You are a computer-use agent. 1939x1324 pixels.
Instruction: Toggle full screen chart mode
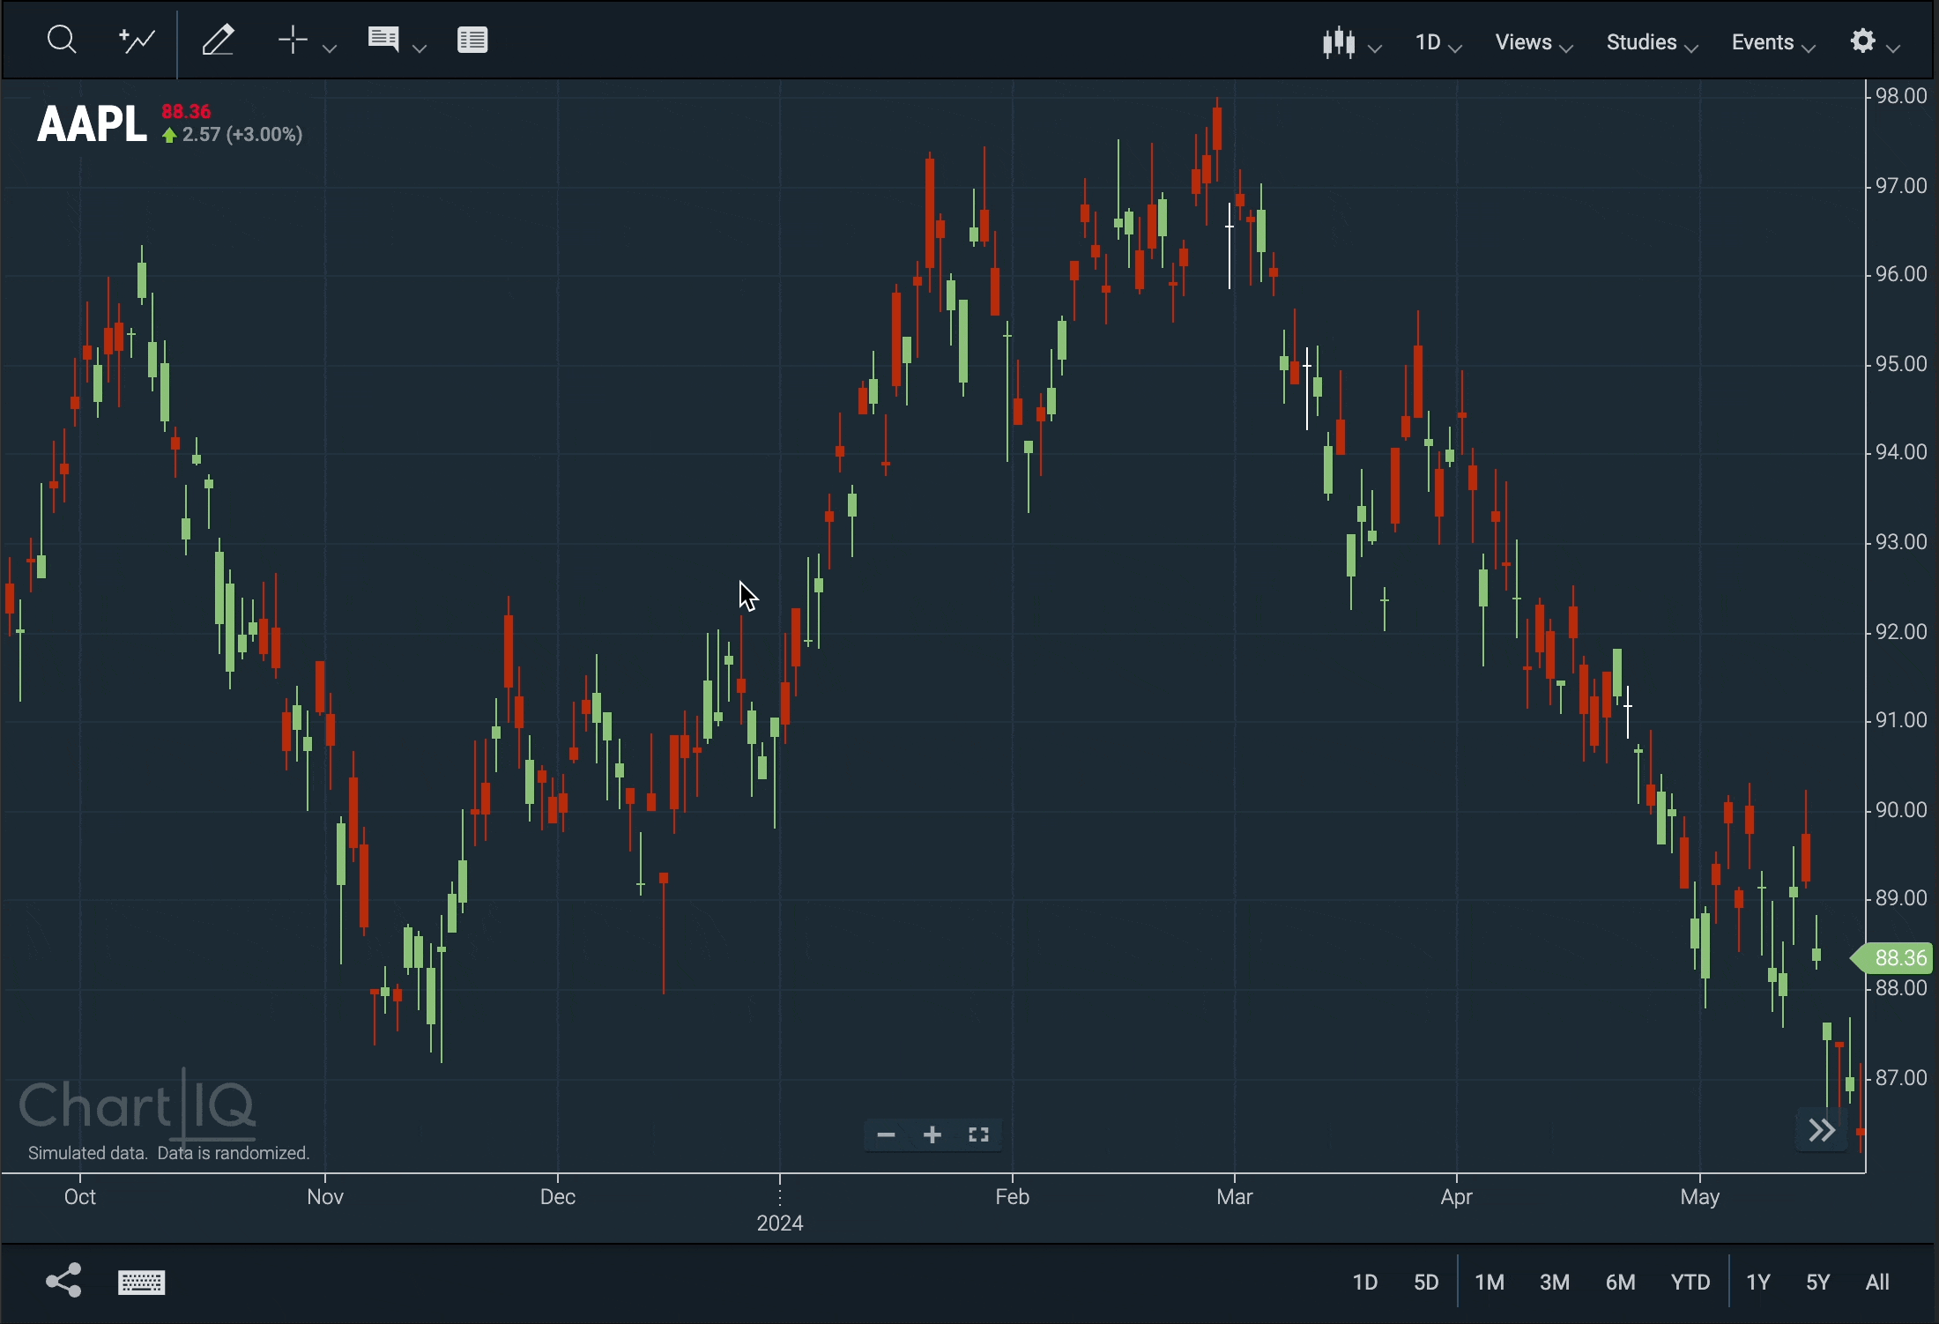coord(979,1135)
